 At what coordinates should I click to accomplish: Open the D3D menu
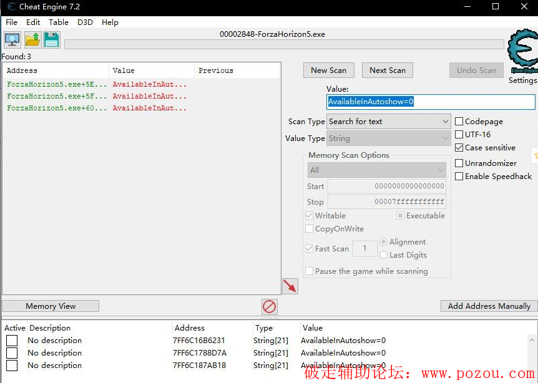[x=85, y=22]
